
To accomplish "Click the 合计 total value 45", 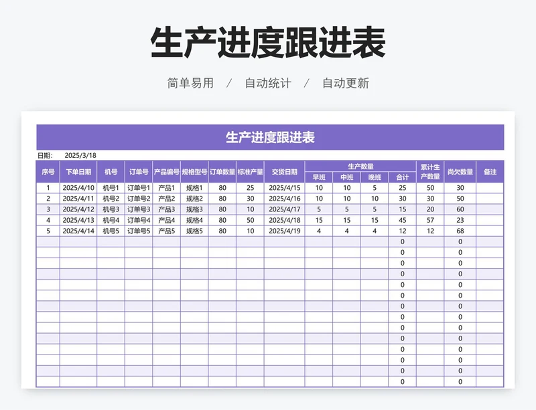I will coord(403,220).
